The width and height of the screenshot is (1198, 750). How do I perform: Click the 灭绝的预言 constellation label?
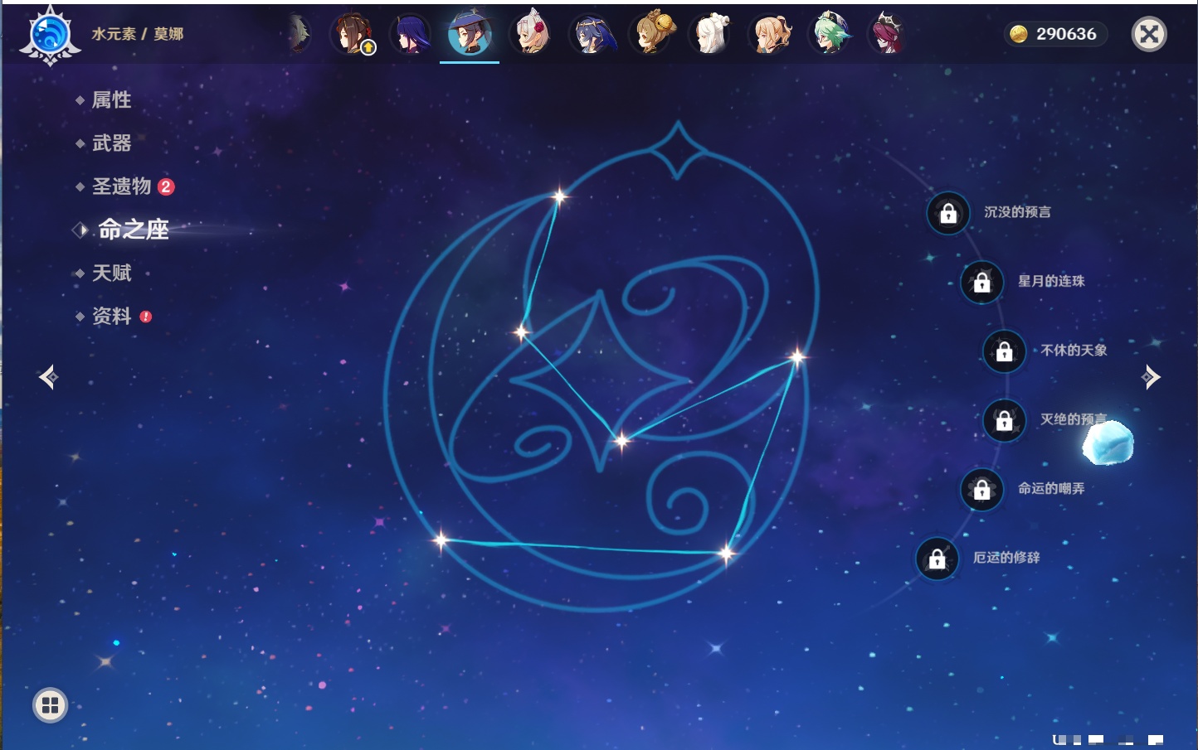click(x=1074, y=419)
